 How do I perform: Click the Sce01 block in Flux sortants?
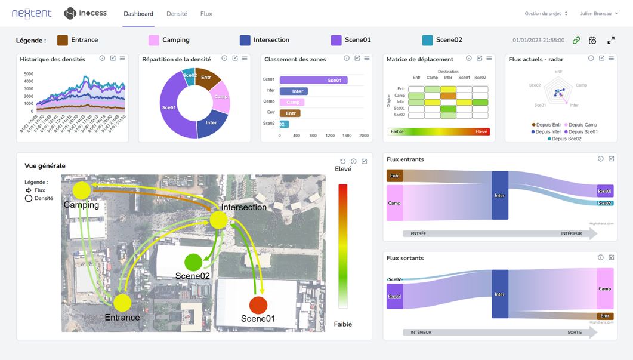coord(395,296)
